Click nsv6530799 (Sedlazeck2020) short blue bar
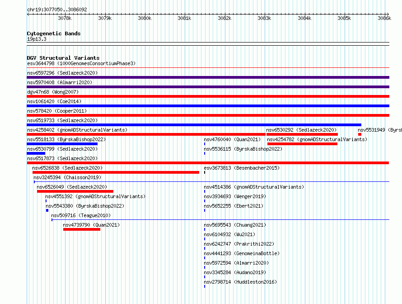The image size is (402, 304). 36,153
